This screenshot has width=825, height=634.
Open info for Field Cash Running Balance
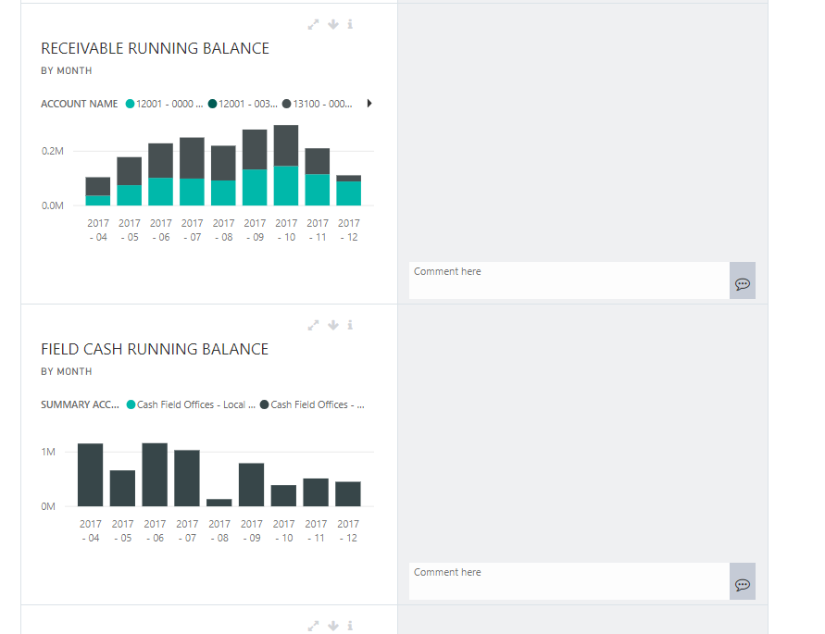click(x=350, y=325)
